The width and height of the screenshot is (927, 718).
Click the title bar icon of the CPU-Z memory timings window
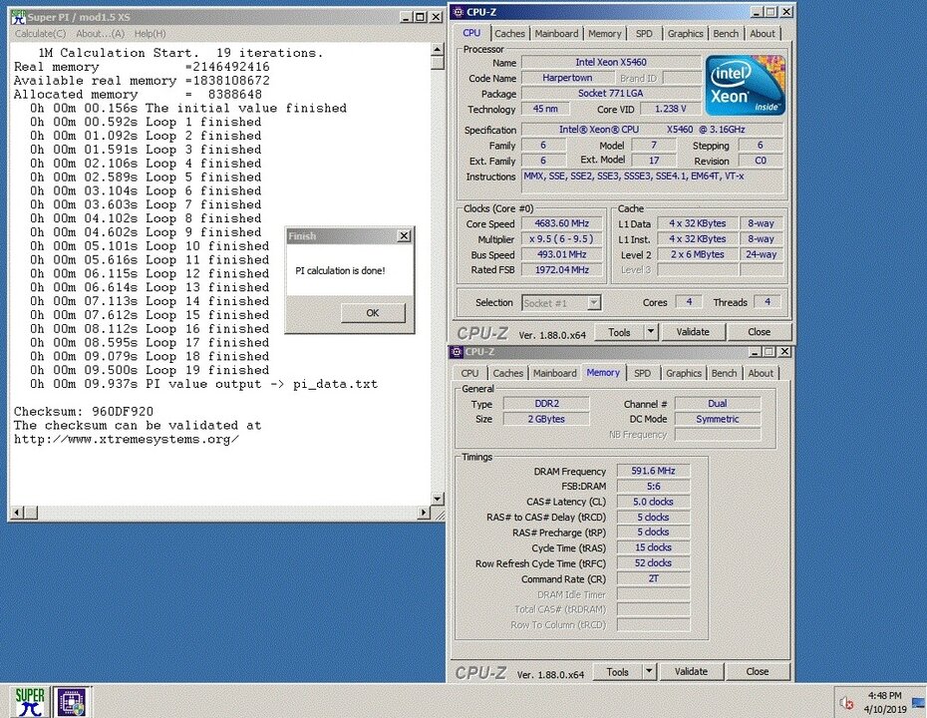coord(457,352)
